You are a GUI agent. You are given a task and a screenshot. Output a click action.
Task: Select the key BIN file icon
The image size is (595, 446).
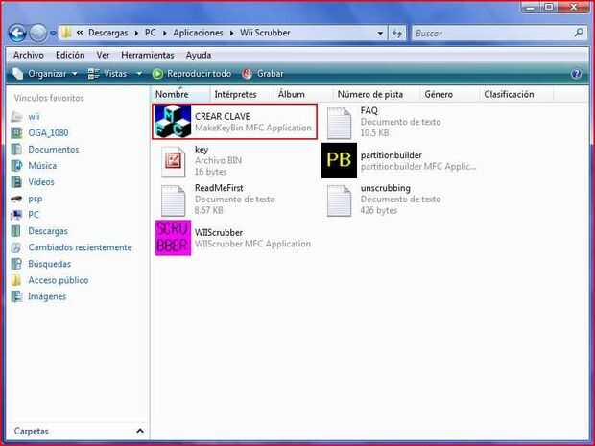174,162
